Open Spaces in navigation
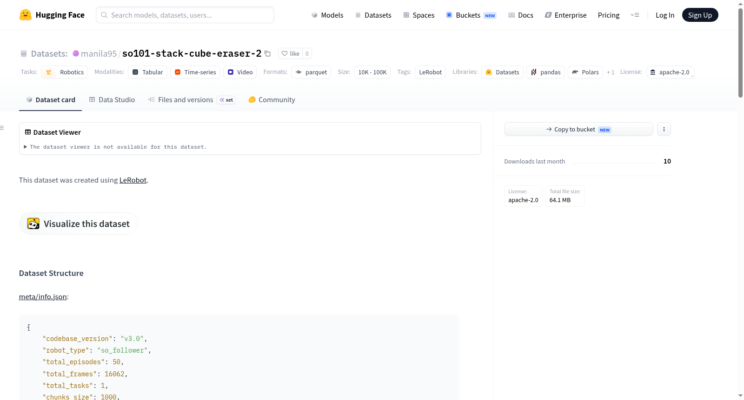 418,15
